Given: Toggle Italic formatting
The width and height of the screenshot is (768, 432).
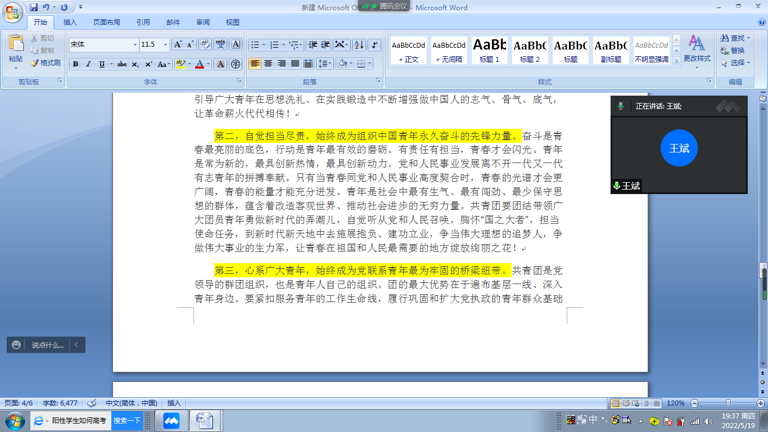Looking at the screenshot, I should point(88,64).
